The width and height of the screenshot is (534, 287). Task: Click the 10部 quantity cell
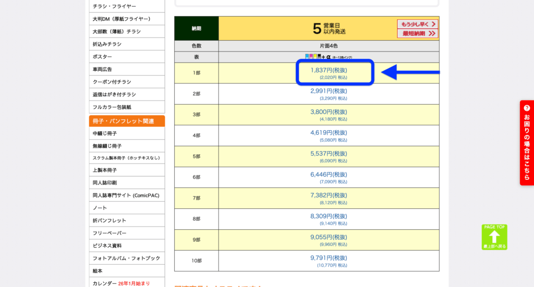tap(197, 261)
